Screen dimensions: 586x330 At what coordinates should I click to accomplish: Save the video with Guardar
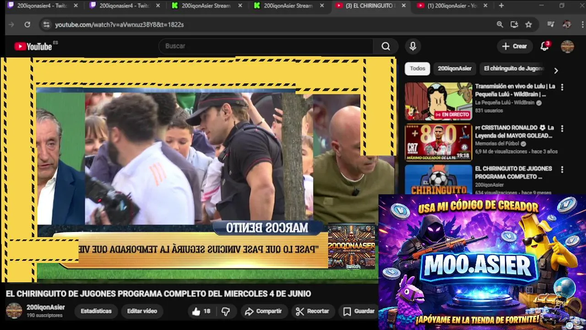point(359,311)
